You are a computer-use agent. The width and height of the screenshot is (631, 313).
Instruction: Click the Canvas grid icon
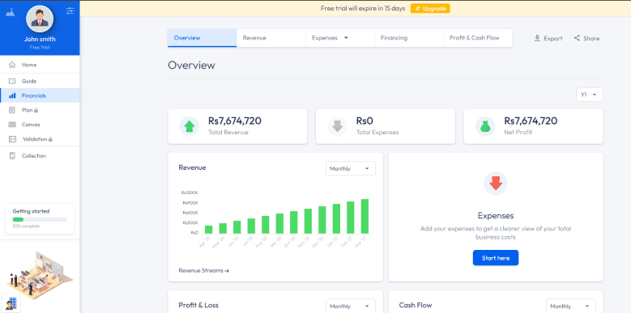[x=12, y=125]
